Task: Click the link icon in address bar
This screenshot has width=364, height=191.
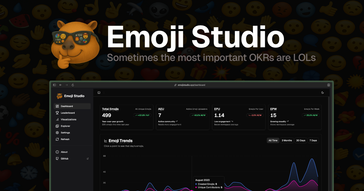Action: pyautogui.click(x=175, y=85)
